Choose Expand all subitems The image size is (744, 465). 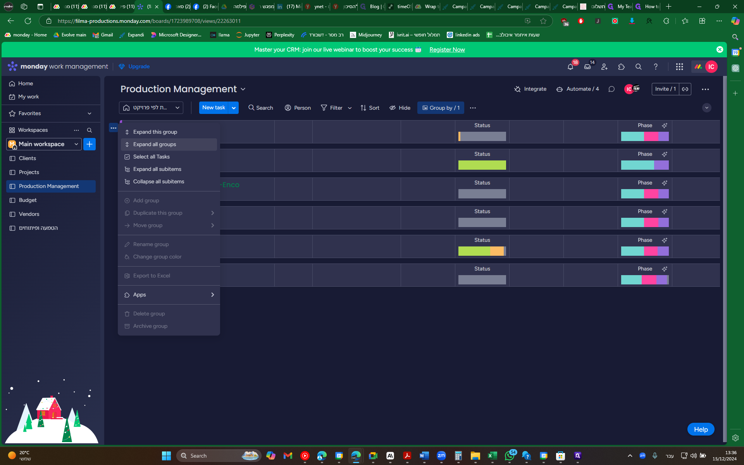pyautogui.click(x=169, y=169)
